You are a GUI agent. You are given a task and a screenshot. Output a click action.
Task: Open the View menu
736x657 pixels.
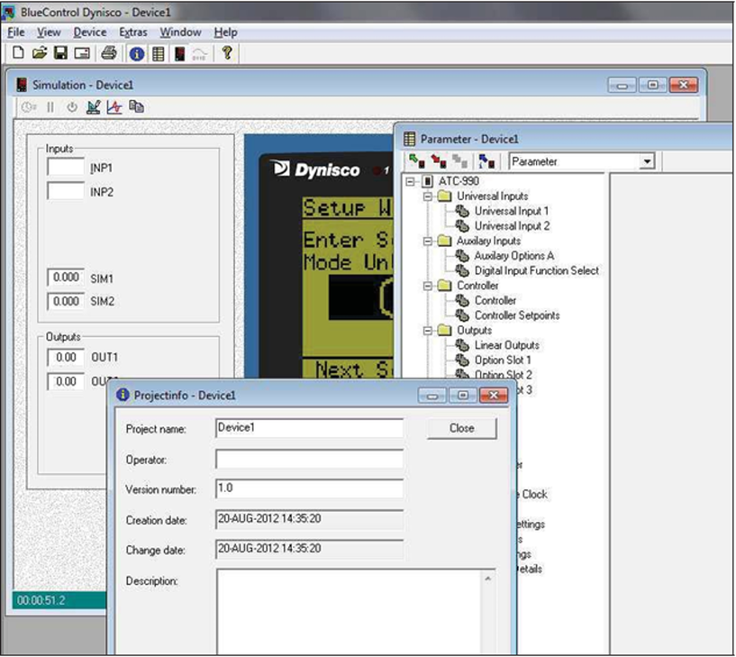coord(49,32)
